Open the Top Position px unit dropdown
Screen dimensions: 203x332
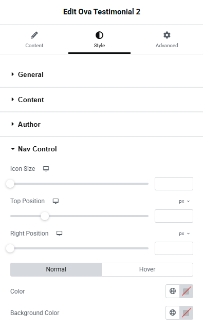pyautogui.click(x=184, y=201)
